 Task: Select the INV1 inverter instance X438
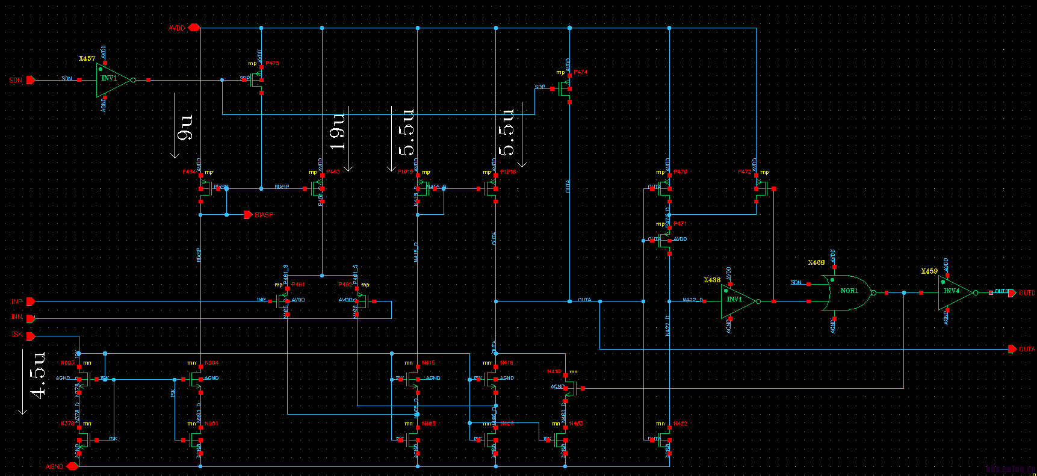[740, 301]
